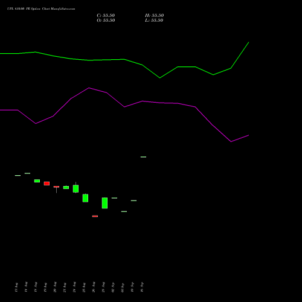Click the red candle above '26 Aug'

[x=95, y=216]
